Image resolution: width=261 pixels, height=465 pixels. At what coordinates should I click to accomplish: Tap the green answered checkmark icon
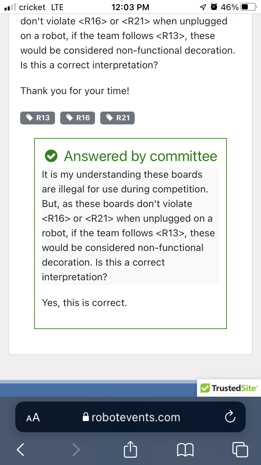click(52, 157)
